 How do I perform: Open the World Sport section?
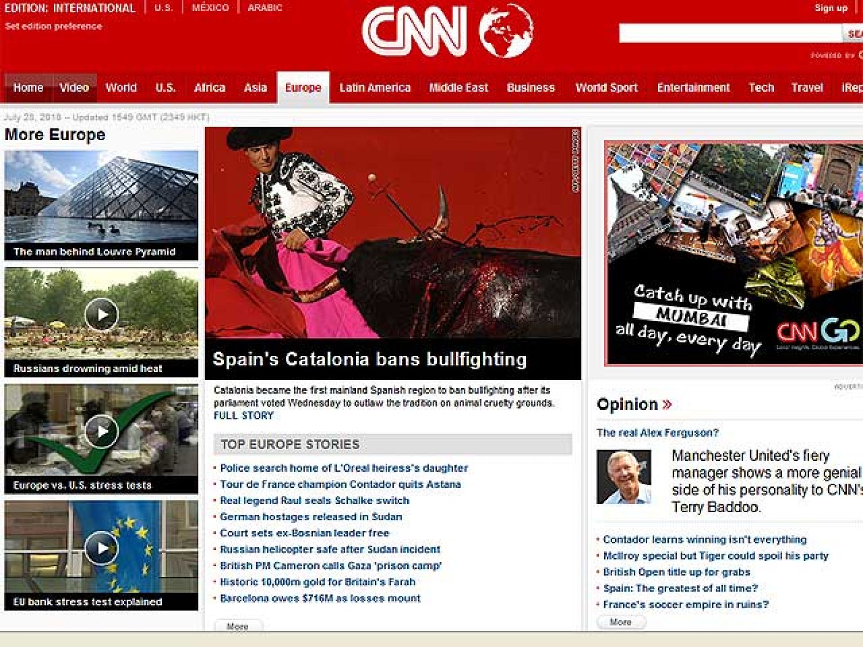[606, 87]
